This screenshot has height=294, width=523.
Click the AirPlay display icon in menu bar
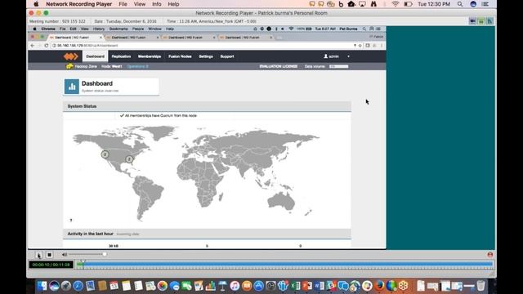coord(362,4)
